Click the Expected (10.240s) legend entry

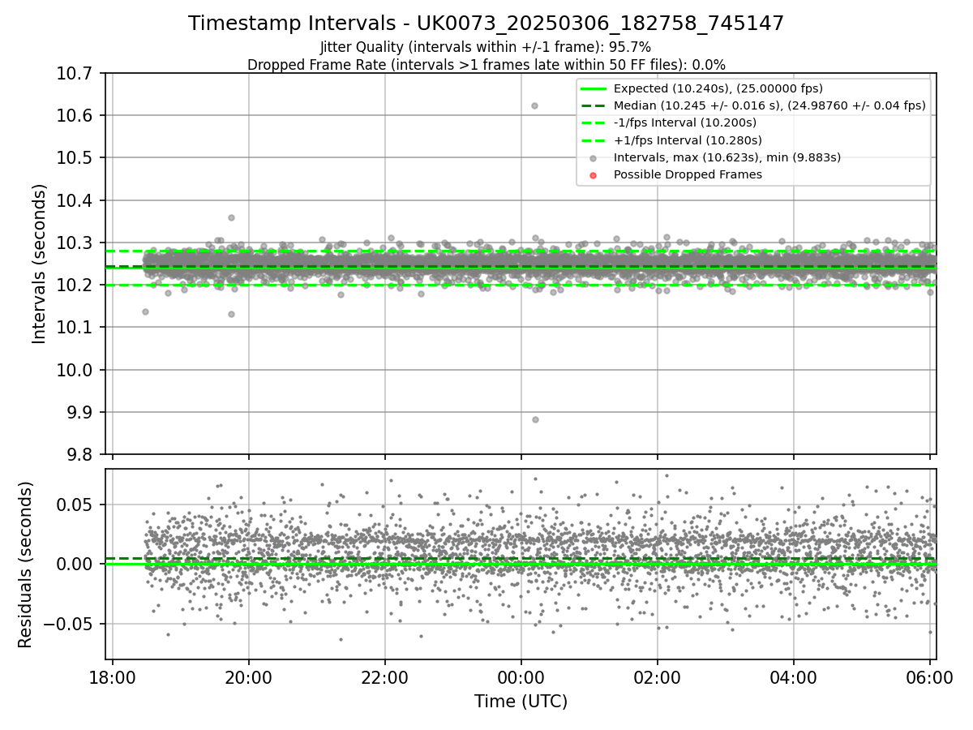click(718, 88)
